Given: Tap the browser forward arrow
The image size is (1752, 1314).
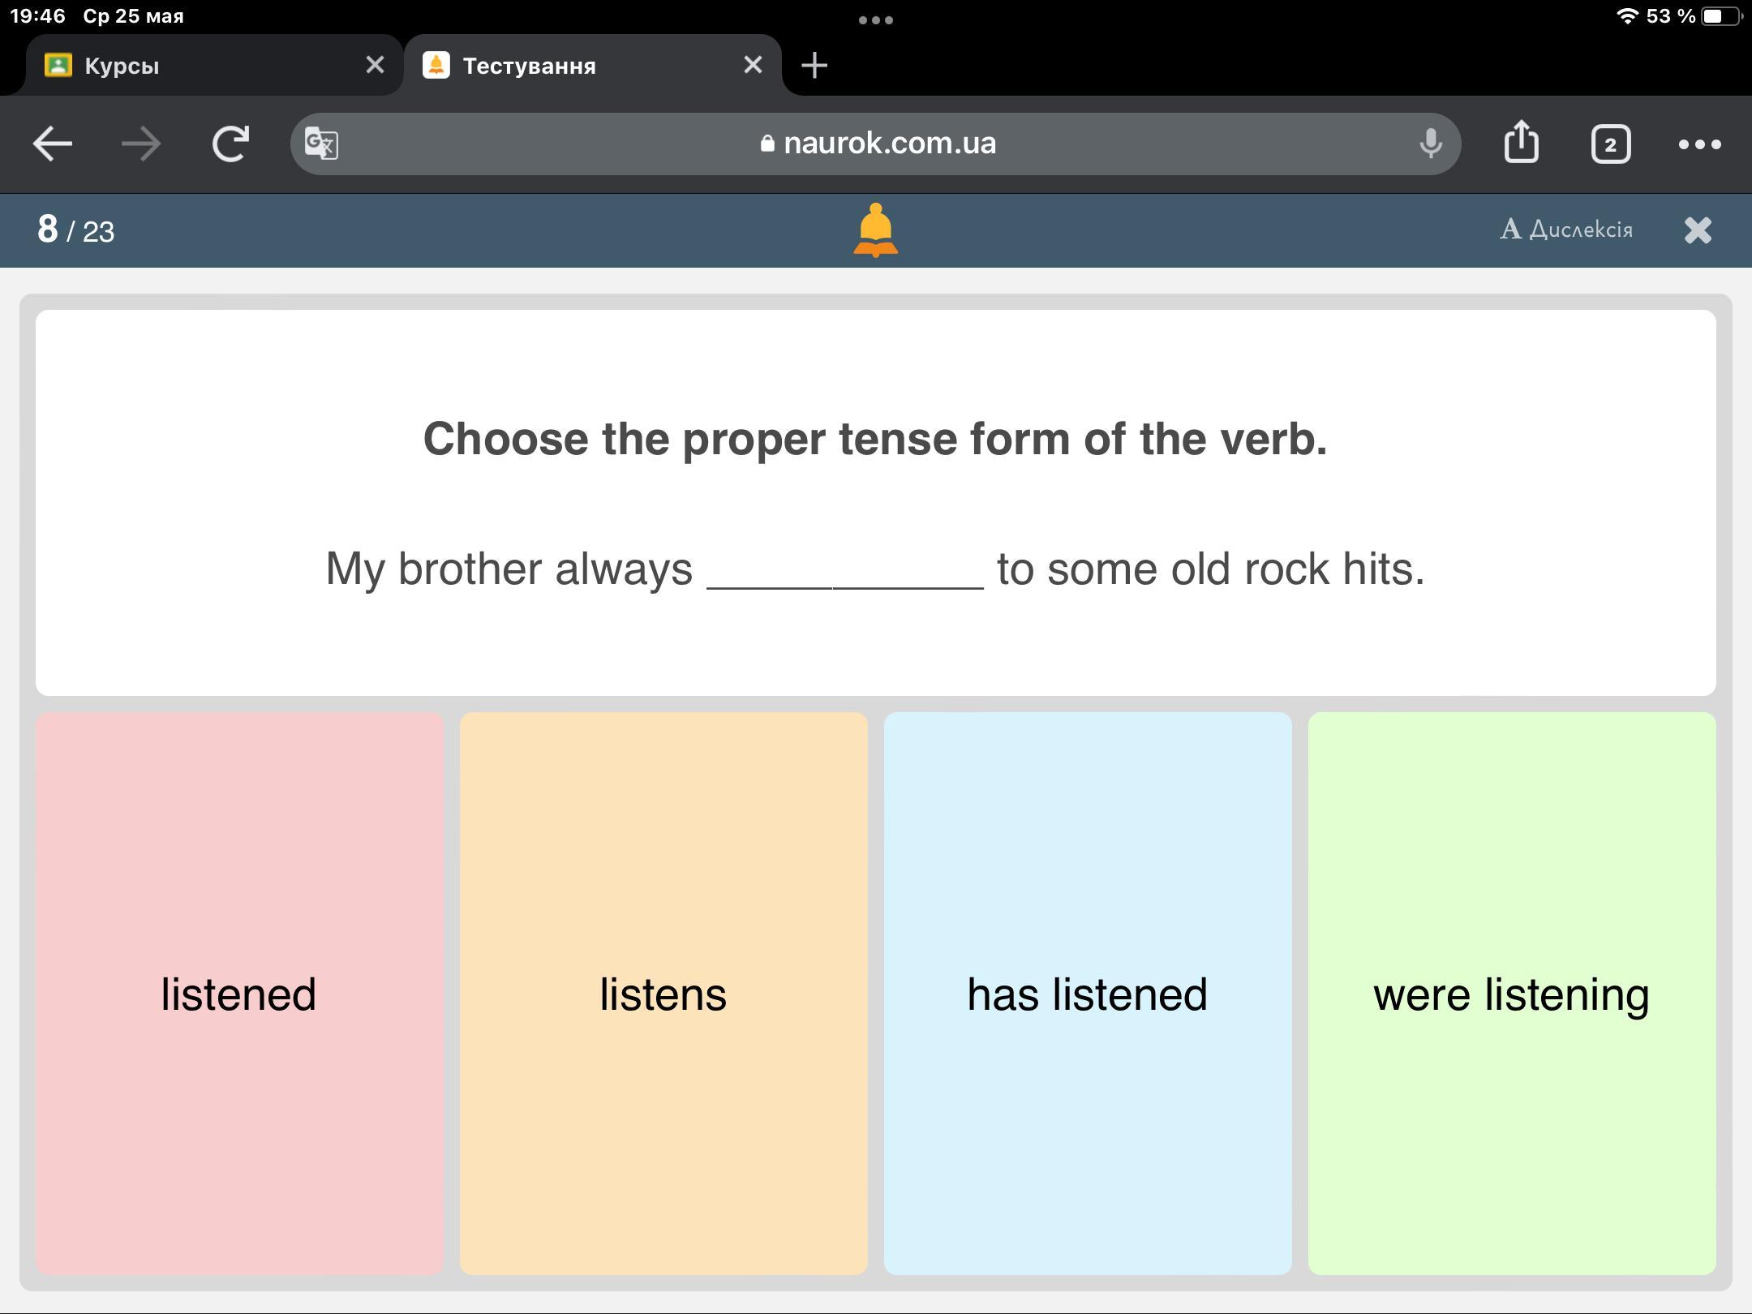Looking at the screenshot, I should 141,144.
